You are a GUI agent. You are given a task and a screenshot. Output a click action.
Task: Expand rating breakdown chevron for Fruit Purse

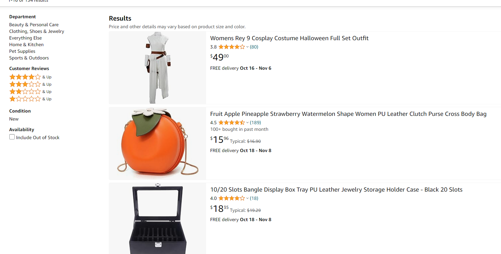click(x=247, y=123)
